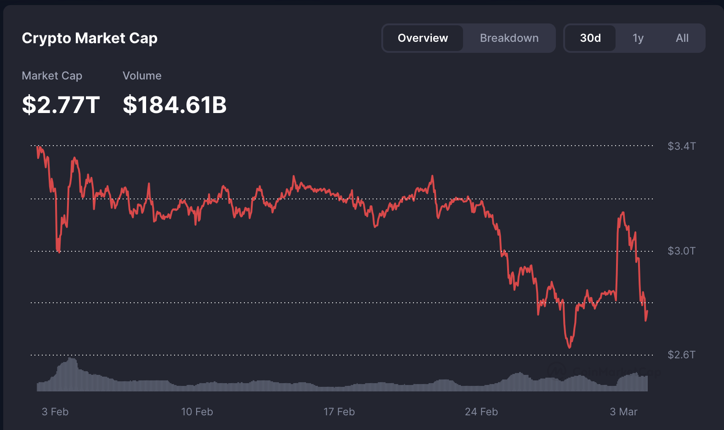Select the 3 Feb date label

click(55, 412)
